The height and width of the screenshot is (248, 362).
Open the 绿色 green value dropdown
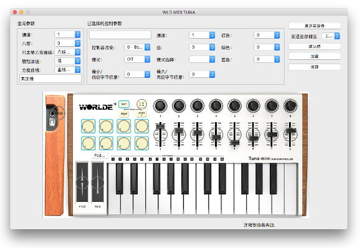point(267,47)
